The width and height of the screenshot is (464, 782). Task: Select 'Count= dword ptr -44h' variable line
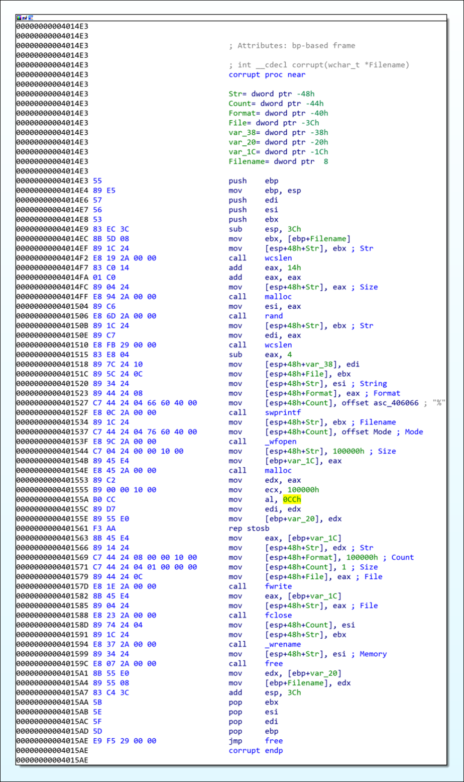[x=277, y=104]
